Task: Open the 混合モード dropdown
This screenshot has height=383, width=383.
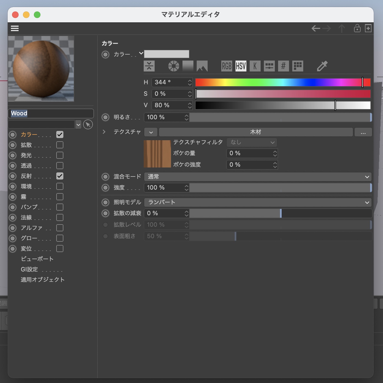Action: coord(258,177)
